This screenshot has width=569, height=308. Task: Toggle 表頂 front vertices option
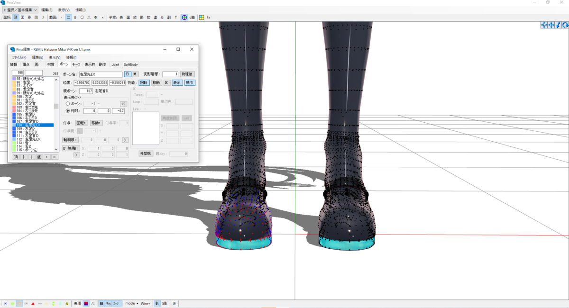click(77, 303)
